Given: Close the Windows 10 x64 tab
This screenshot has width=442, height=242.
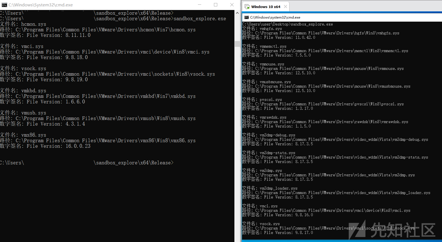Looking at the screenshot, I should tap(285, 7).
